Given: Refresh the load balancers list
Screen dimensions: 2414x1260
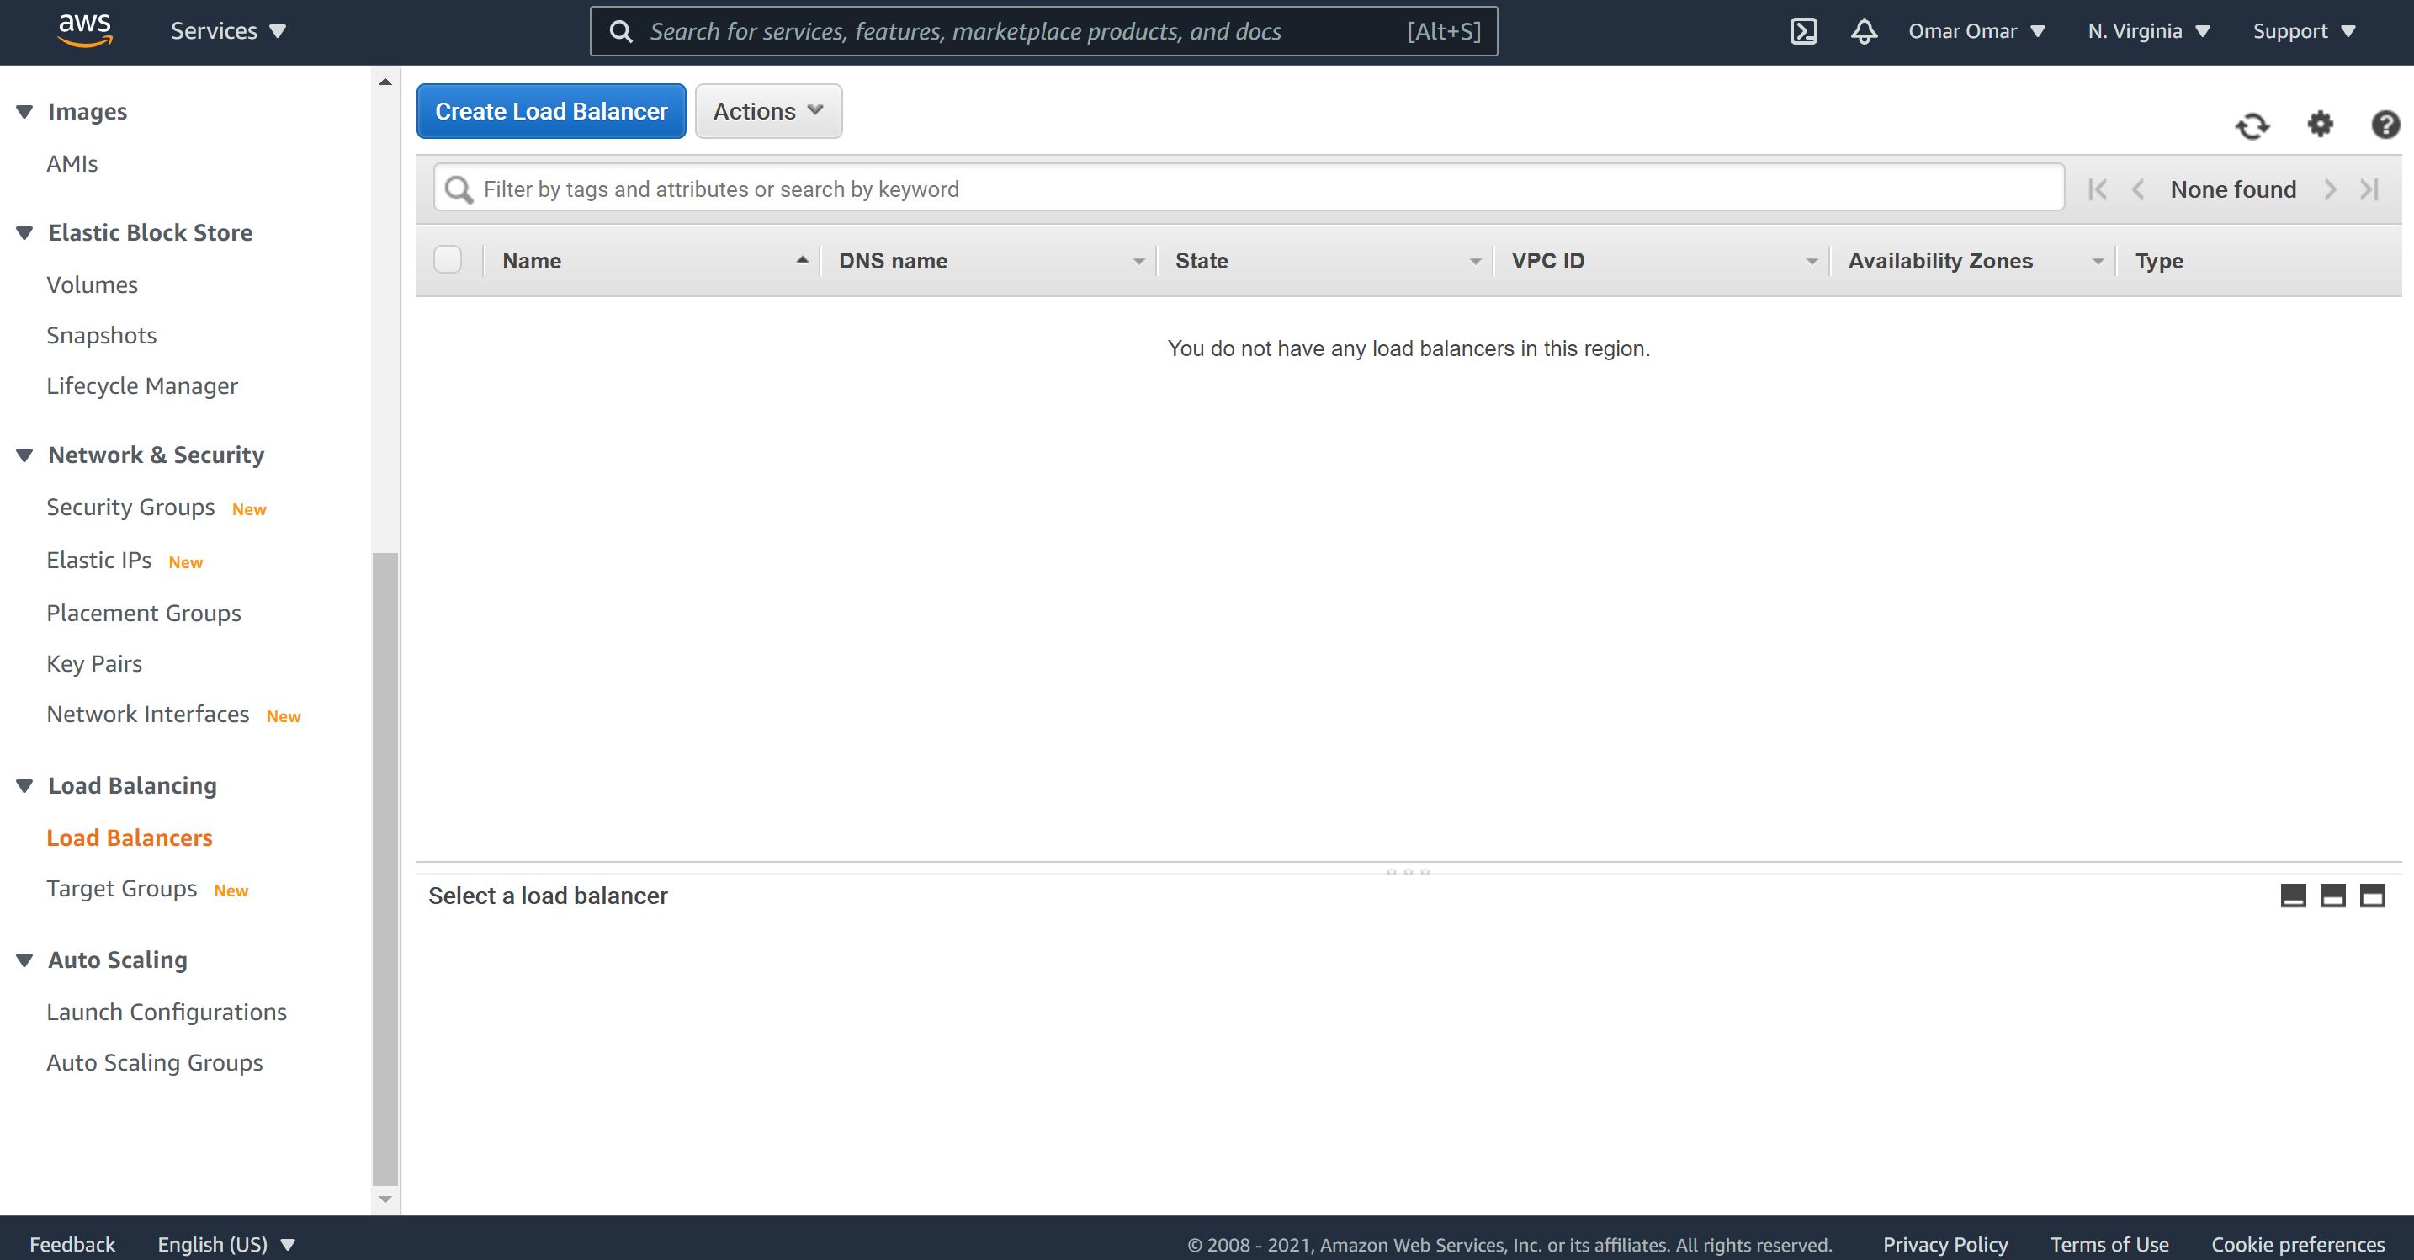Looking at the screenshot, I should 2252,125.
